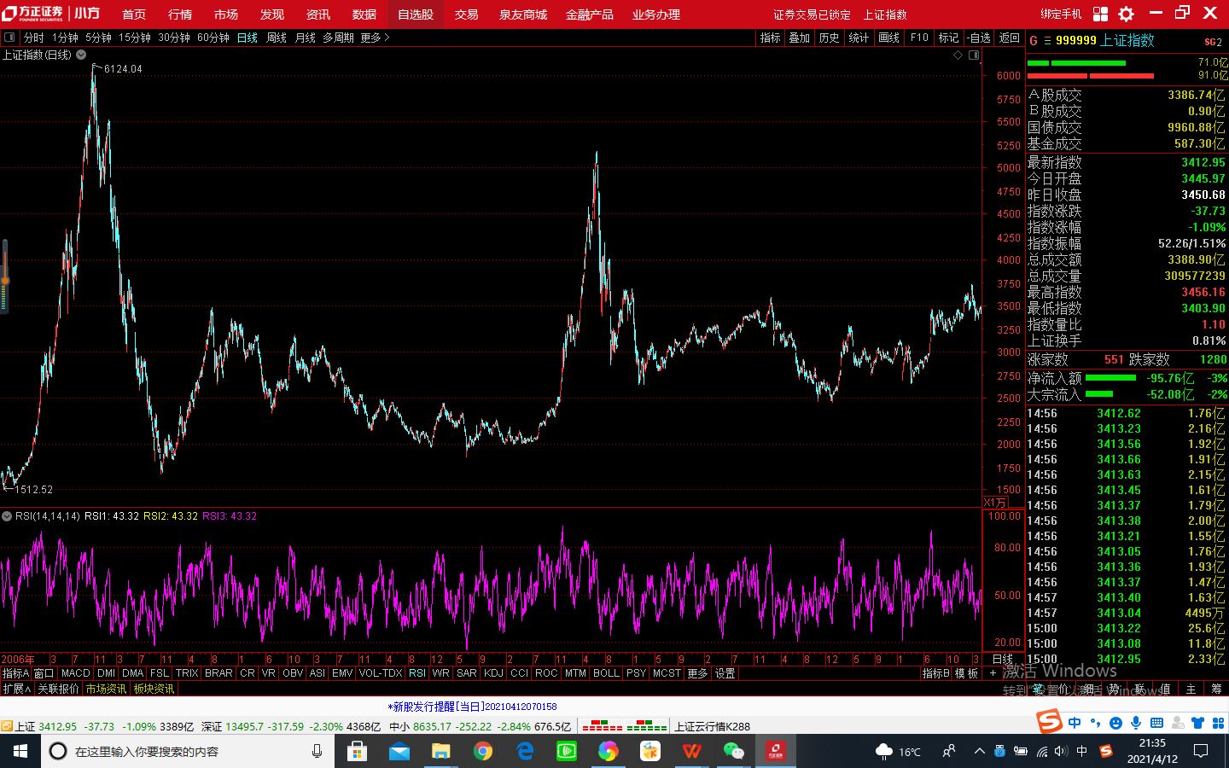Open the 指标B selector
This screenshot has width=1229, height=768.
coord(935,673)
